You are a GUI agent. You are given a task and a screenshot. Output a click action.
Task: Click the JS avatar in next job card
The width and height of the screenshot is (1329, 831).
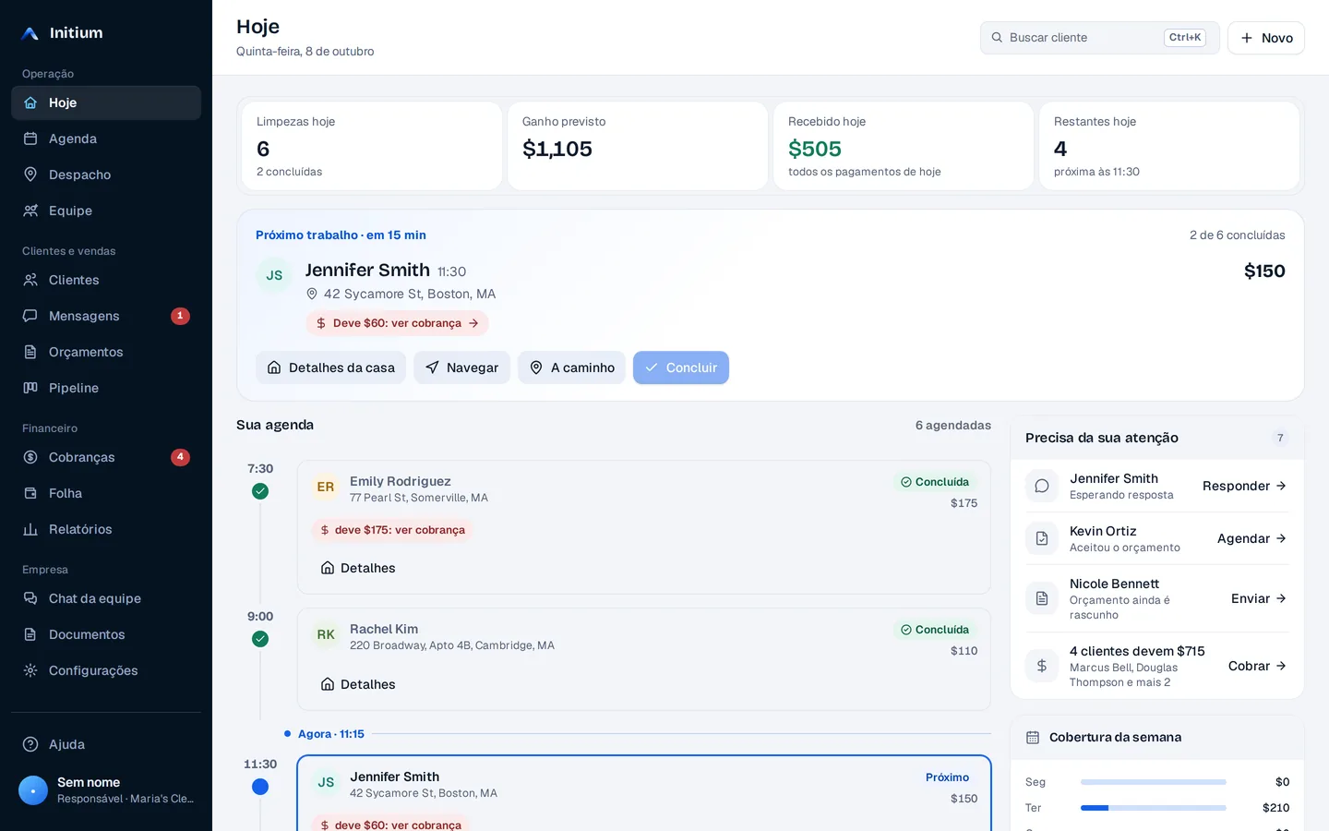[x=274, y=275]
